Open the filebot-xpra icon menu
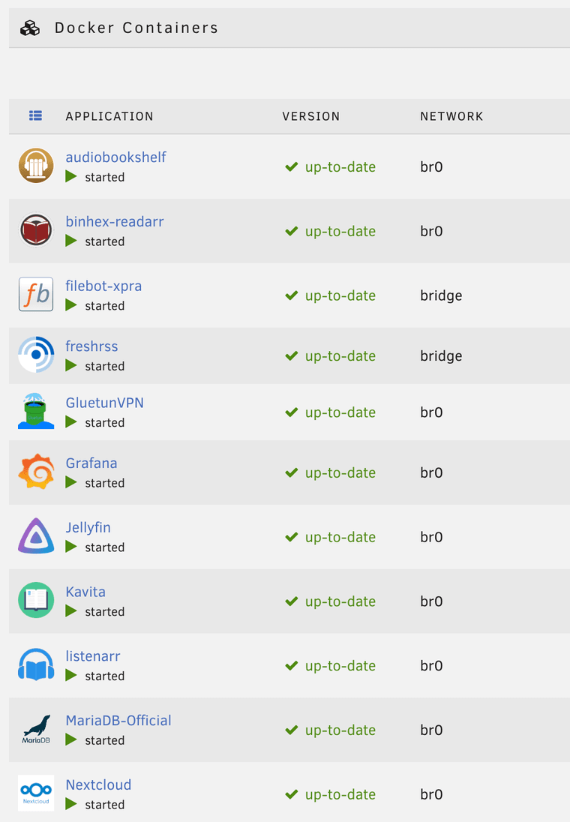Image resolution: width=570 pixels, height=822 pixels. (x=36, y=295)
